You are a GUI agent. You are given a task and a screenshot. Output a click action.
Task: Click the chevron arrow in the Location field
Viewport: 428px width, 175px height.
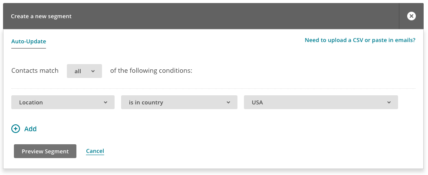(x=105, y=103)
